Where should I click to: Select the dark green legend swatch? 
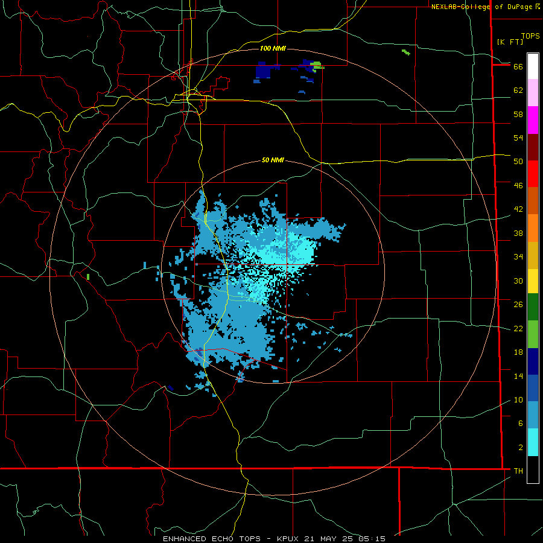[533, 306]
